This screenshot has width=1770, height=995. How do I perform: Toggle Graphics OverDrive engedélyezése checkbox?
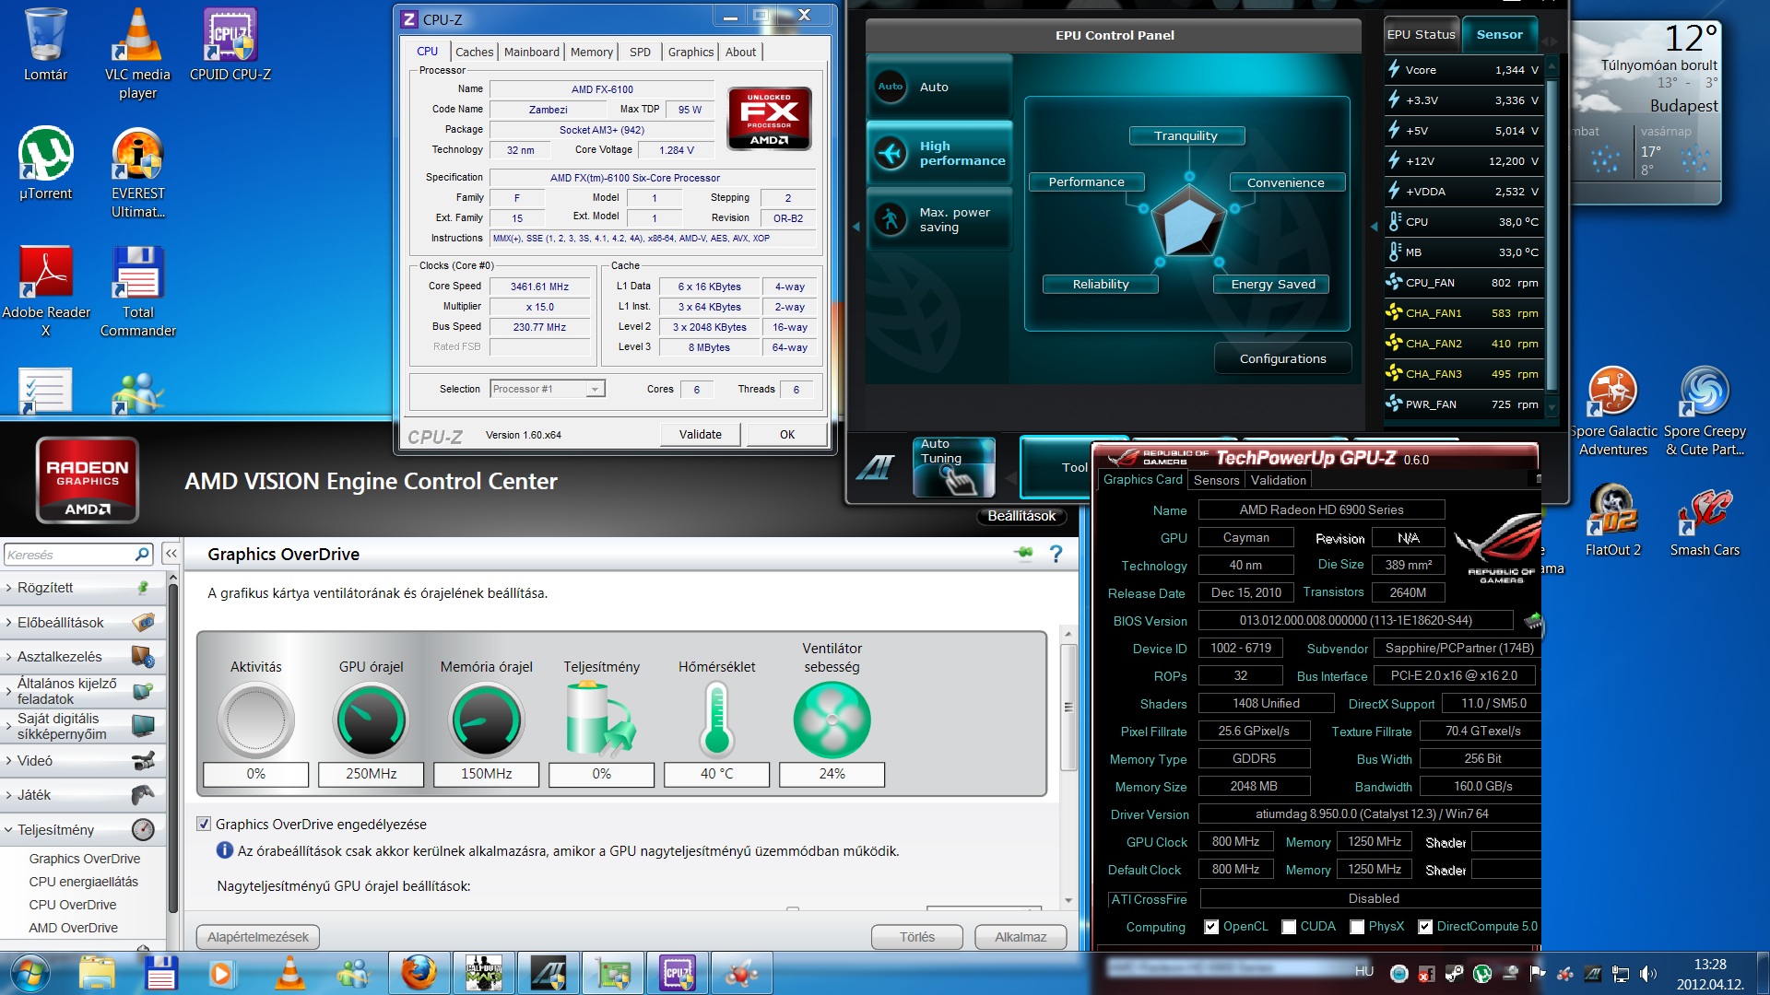(204, 825)
